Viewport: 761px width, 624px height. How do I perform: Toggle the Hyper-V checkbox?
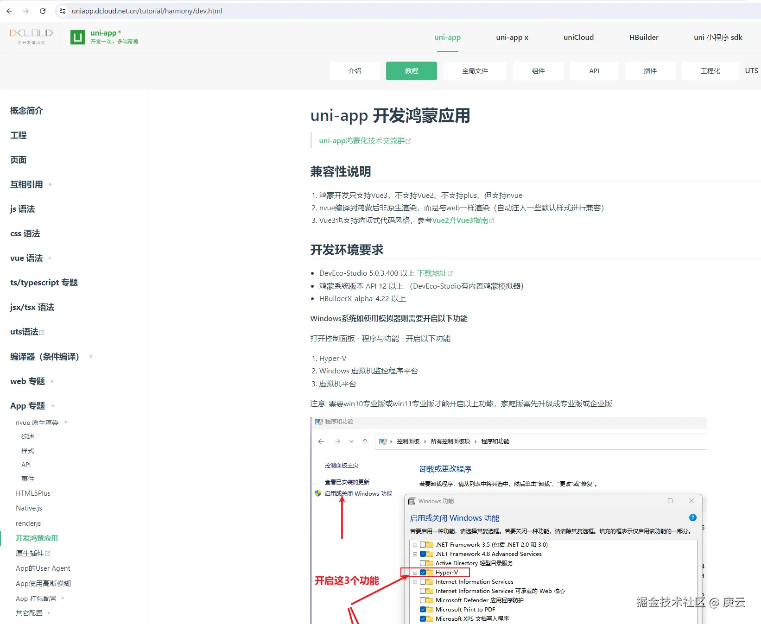click(x=423, y=573)
